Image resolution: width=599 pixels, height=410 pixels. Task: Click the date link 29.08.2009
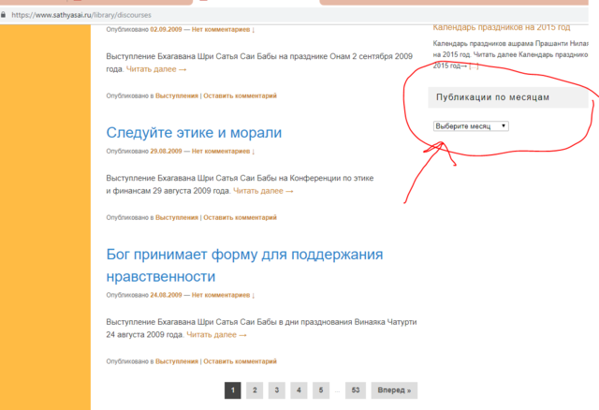tap(166, 151)
